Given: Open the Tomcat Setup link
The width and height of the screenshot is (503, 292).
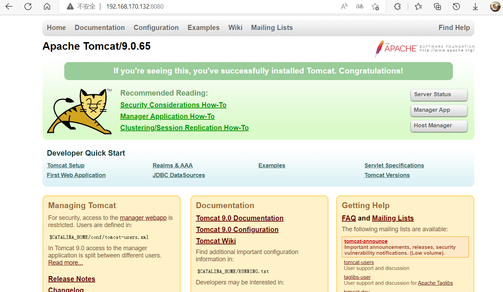Looking at the screenshot, I should [66, 165].
